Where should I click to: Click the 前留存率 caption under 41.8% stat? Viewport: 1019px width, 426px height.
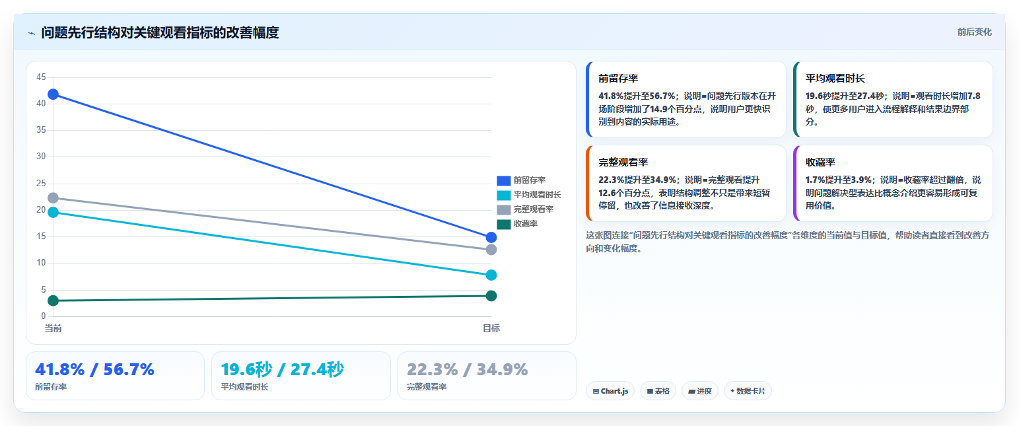[x=51, y=387]
